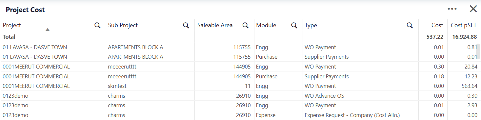Click the Sub Project header label
Image resolution: width=481 pixels, height=120 pixels.
pyautogui.click(x=123, y=25)
